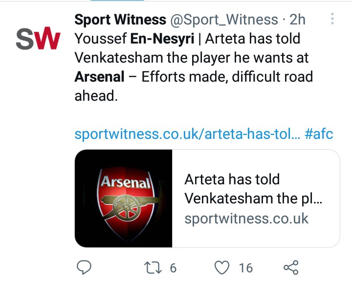352x286 pixels.
Task: Click the bold En-Nesyri text in tweet
Action: tap(162, 39)
